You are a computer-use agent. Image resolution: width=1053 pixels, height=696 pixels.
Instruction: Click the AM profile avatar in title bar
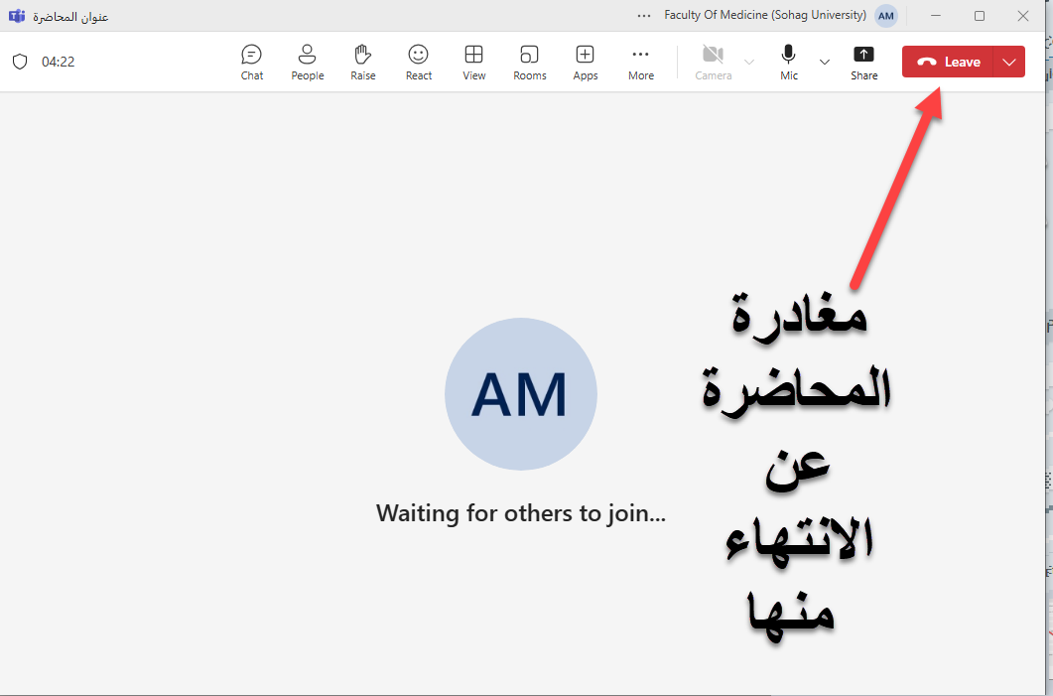point(886,16)
